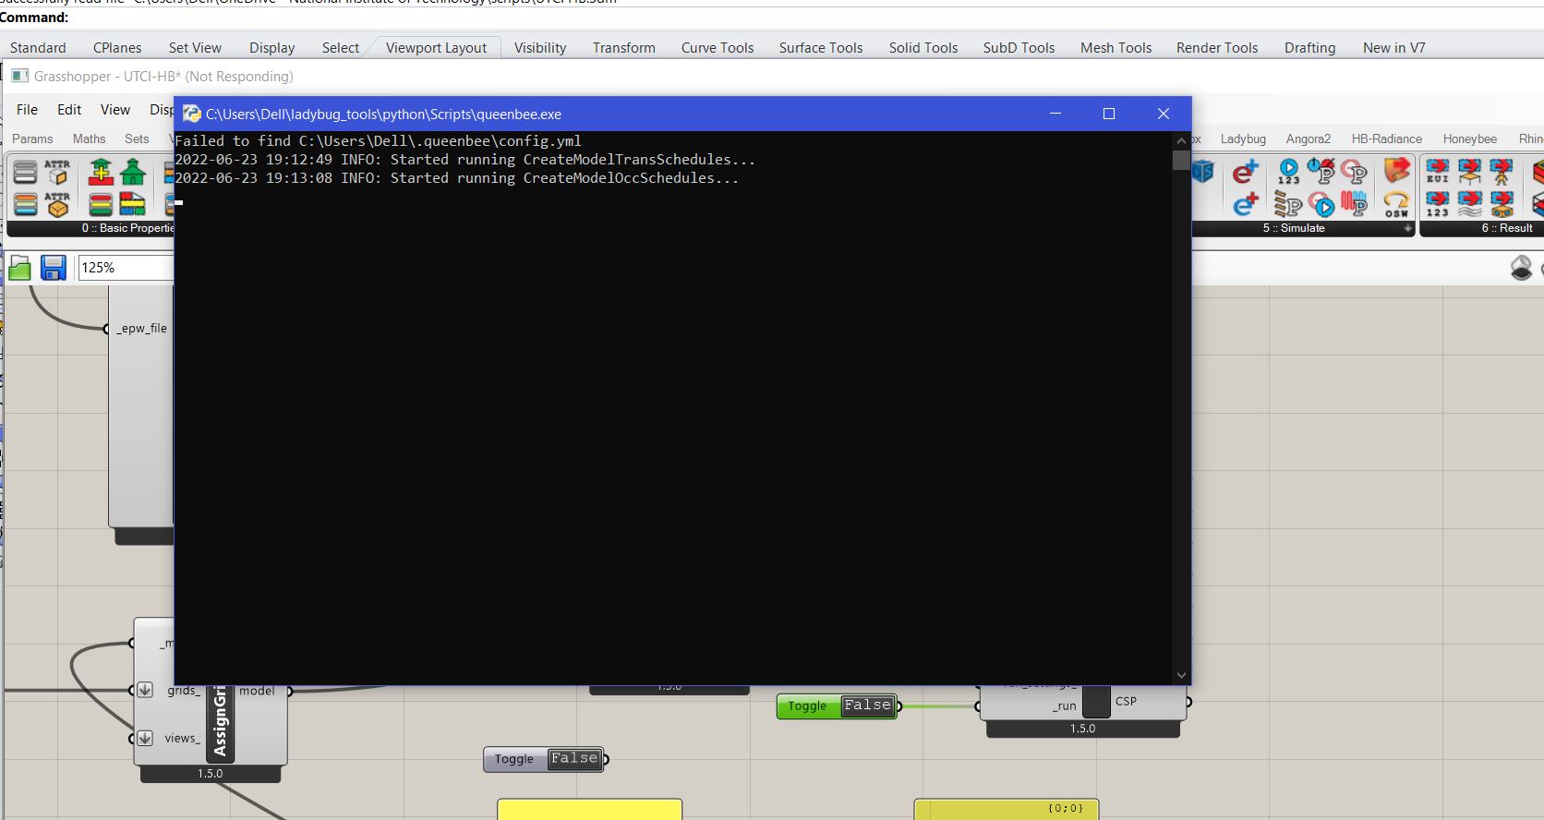
Task: Open the Grasshopper View menu
Action: pyautogui.click(x=115, y=110)
